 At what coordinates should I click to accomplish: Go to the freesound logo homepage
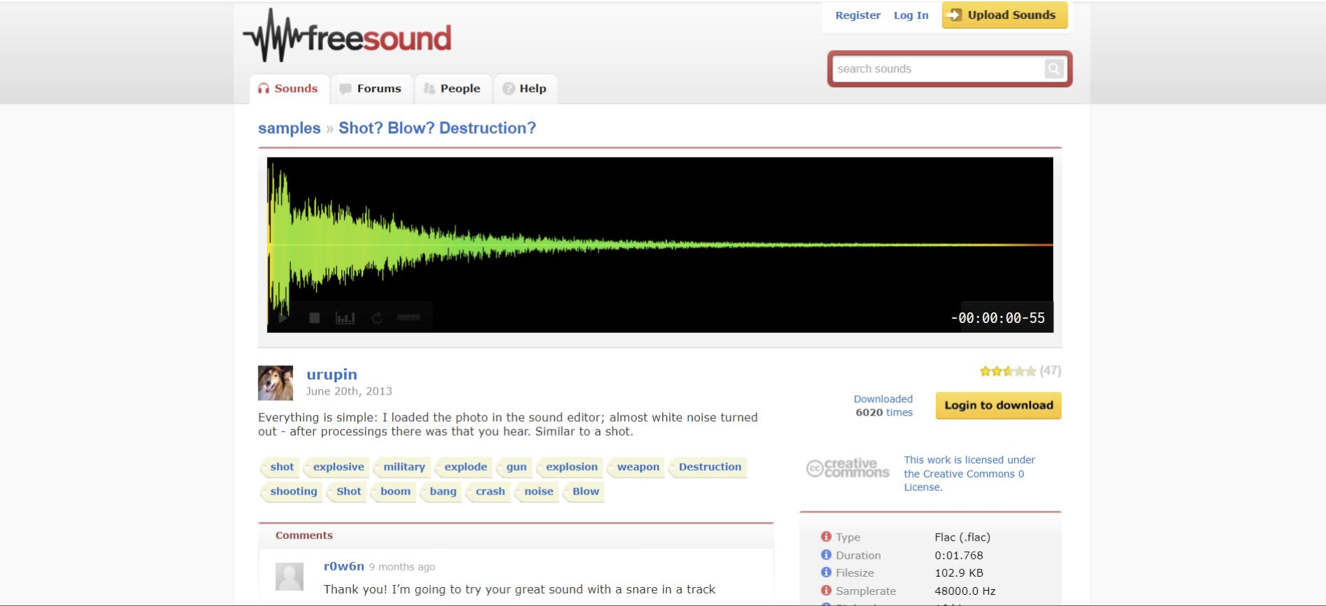coord(347,36)
